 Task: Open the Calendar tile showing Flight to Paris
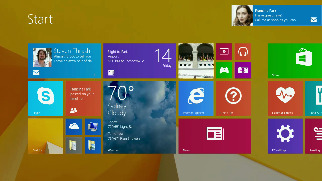click(x=140, y=61)
